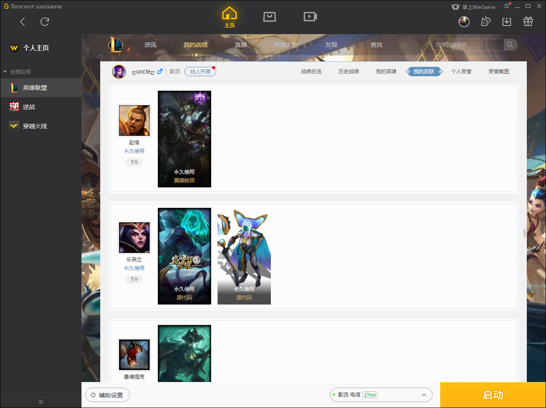Click the 辅助设置 settings button

(x=107, y=395)
